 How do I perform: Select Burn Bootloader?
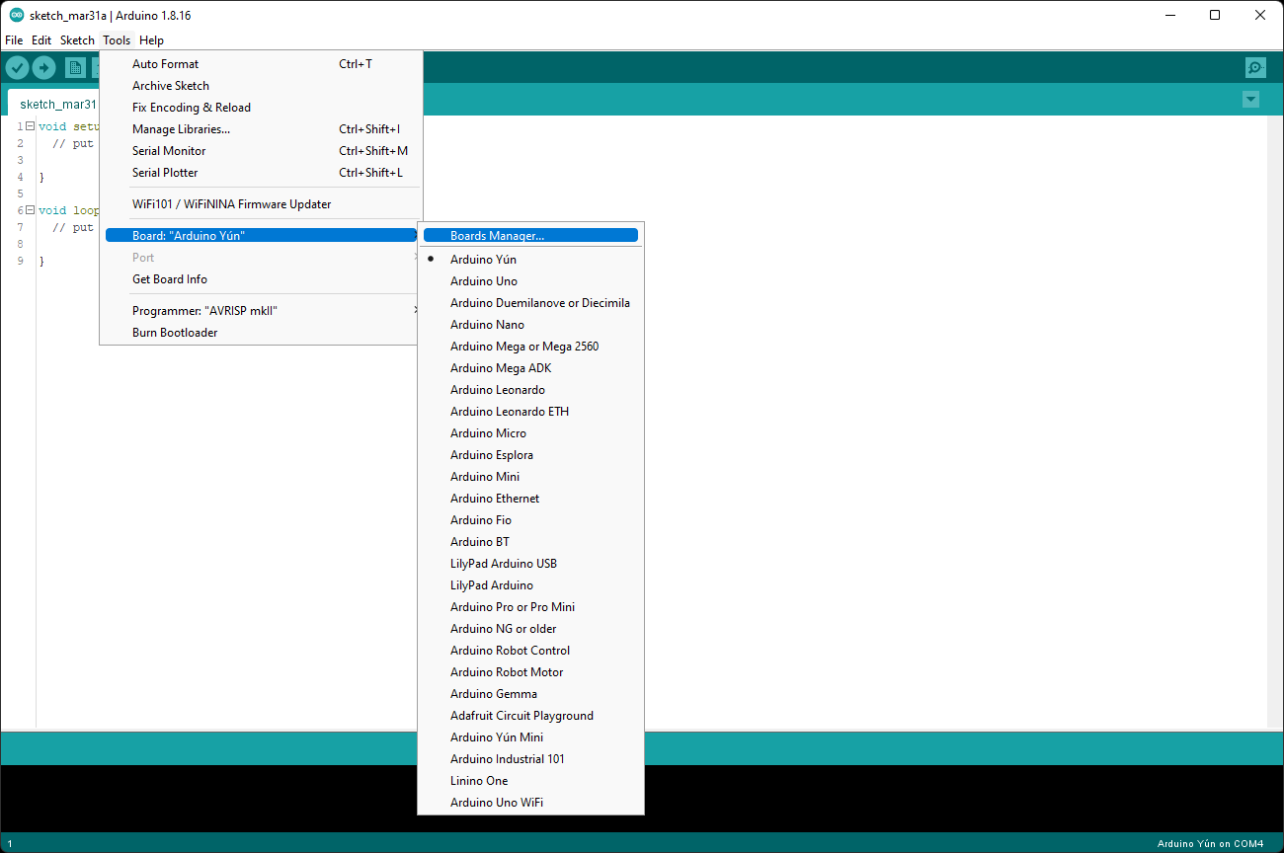[261, 333]
